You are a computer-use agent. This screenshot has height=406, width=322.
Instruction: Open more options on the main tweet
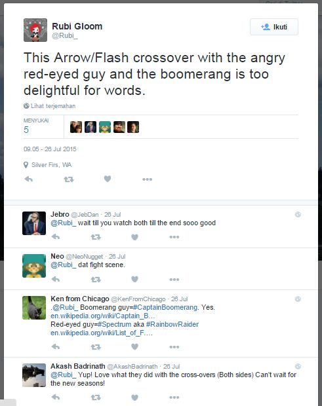tap(147, 179)
